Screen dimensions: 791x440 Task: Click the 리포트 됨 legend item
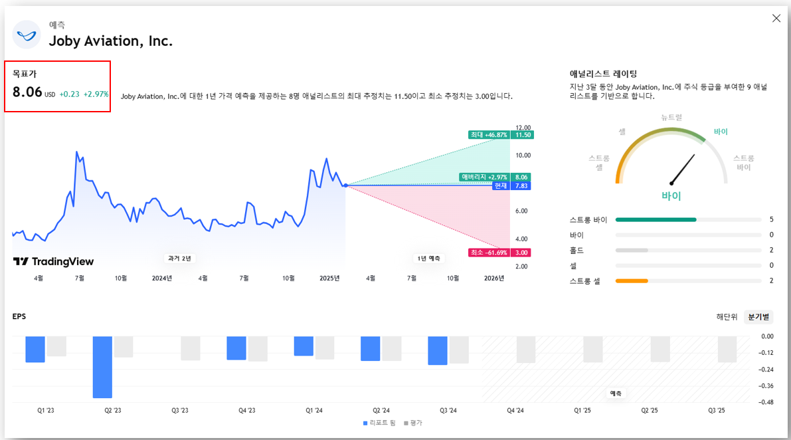[x=379, y=423]
